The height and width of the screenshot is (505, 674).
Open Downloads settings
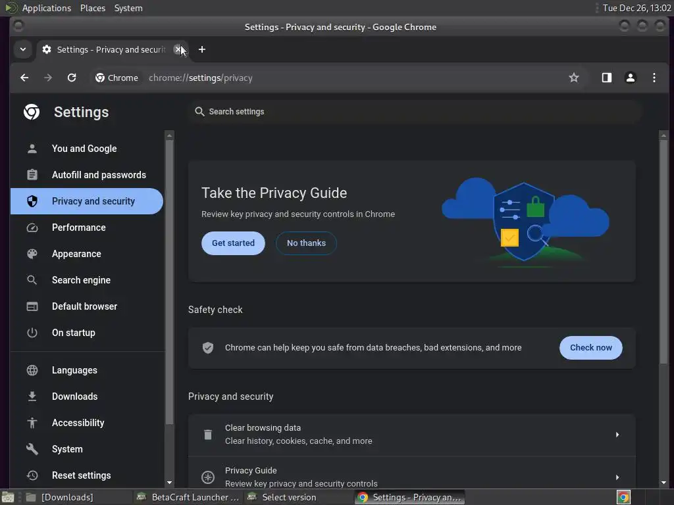coord(87,397)
